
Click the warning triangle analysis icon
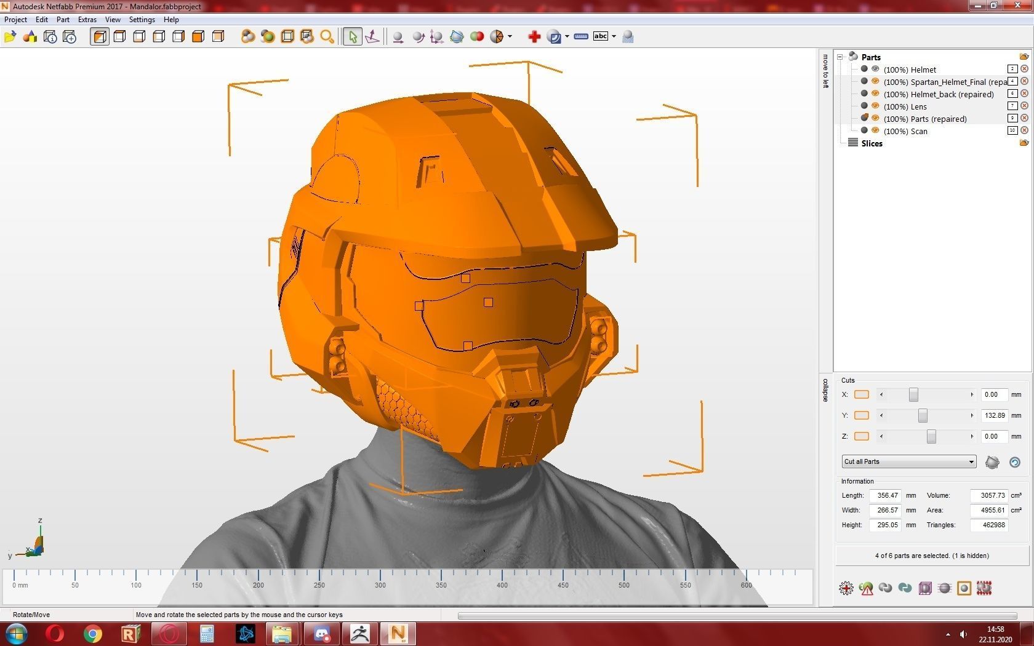[866, 588]
